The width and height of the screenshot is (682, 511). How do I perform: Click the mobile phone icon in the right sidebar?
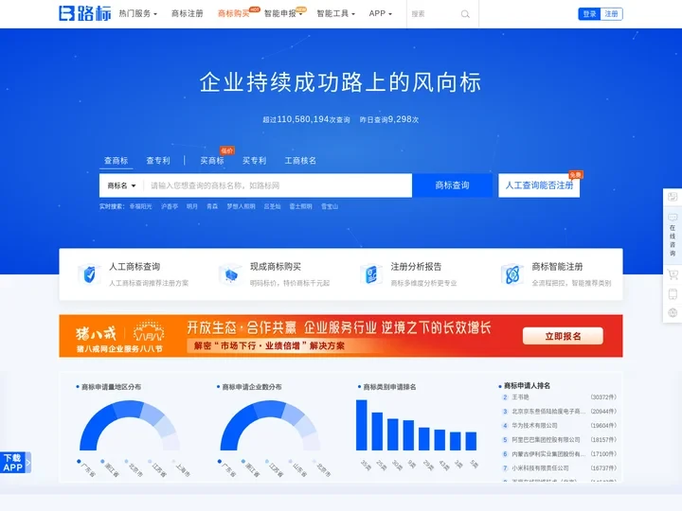[x=673, y=294]
